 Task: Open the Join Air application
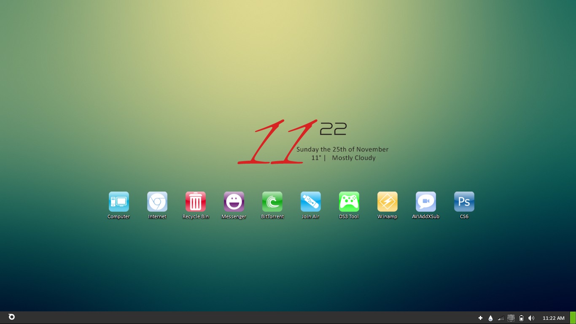click(x=310, y=202)
